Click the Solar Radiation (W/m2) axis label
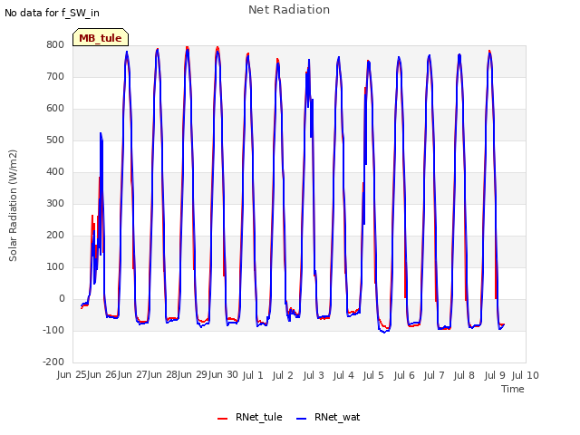The image size is (580, 435). click(x=13, y=206)
